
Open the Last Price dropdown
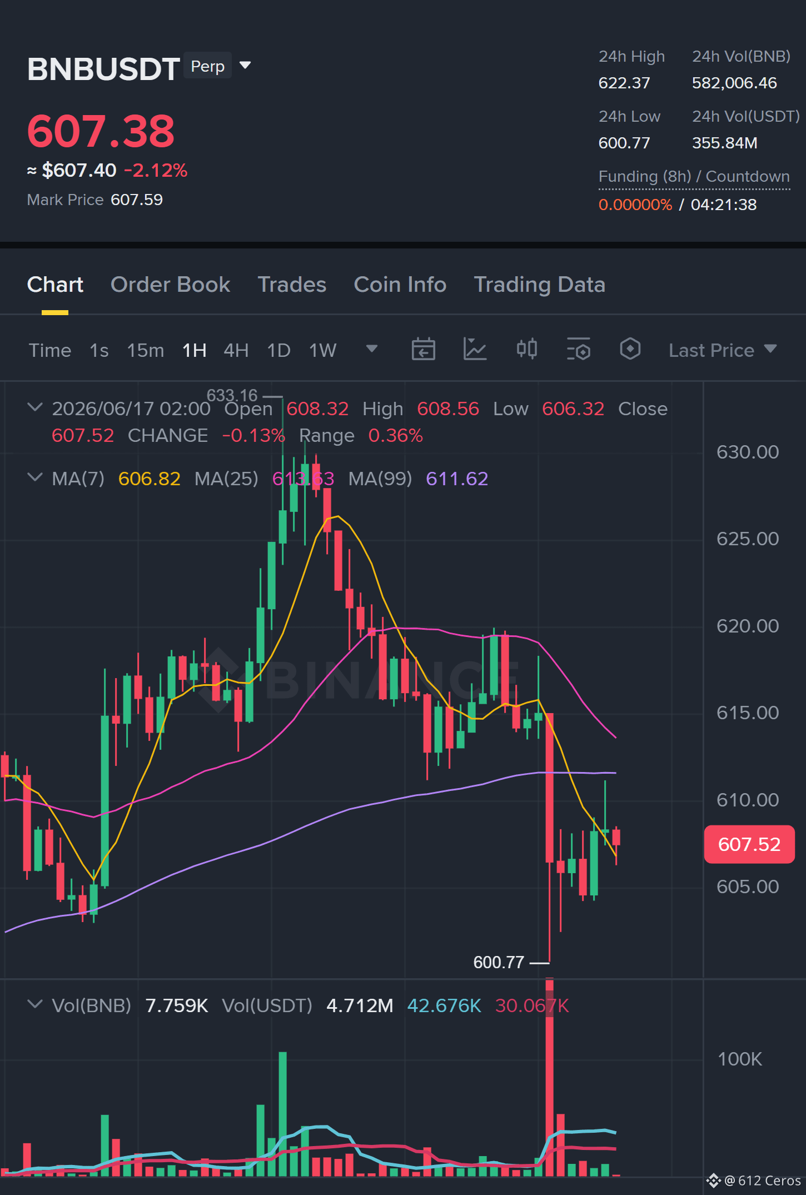coord(723,350)
